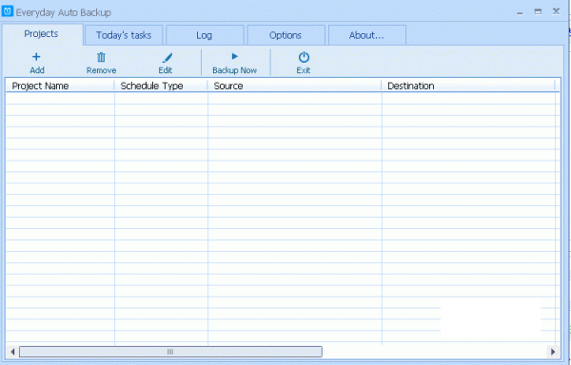
Task: Switch to the Projects tab
Action: pos(42,34)
